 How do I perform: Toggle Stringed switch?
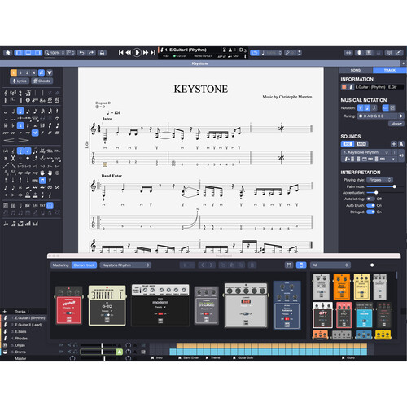pyautogui.click(x=370, y=212)
